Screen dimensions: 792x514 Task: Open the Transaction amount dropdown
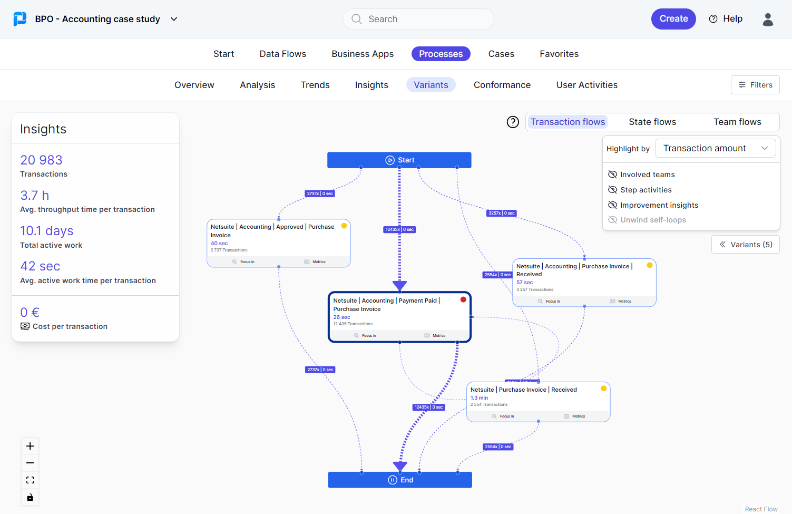tap(715, 148)
